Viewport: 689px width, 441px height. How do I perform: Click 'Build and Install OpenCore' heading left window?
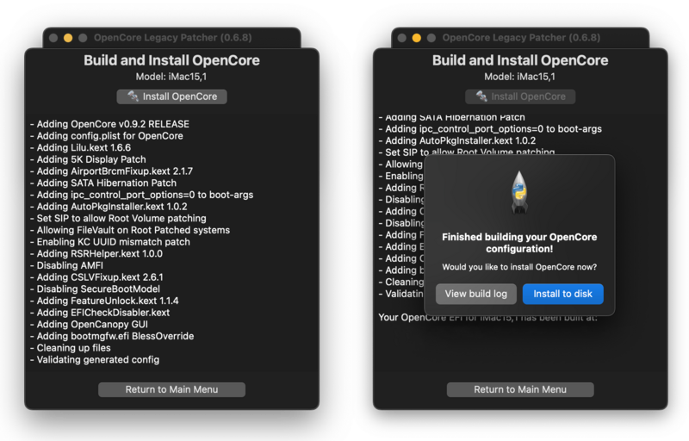(x=171, y=60)
